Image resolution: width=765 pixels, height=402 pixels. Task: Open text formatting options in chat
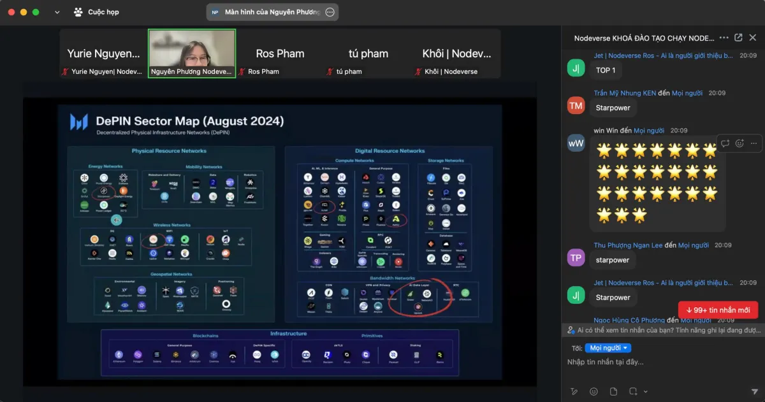pos(574,391)
